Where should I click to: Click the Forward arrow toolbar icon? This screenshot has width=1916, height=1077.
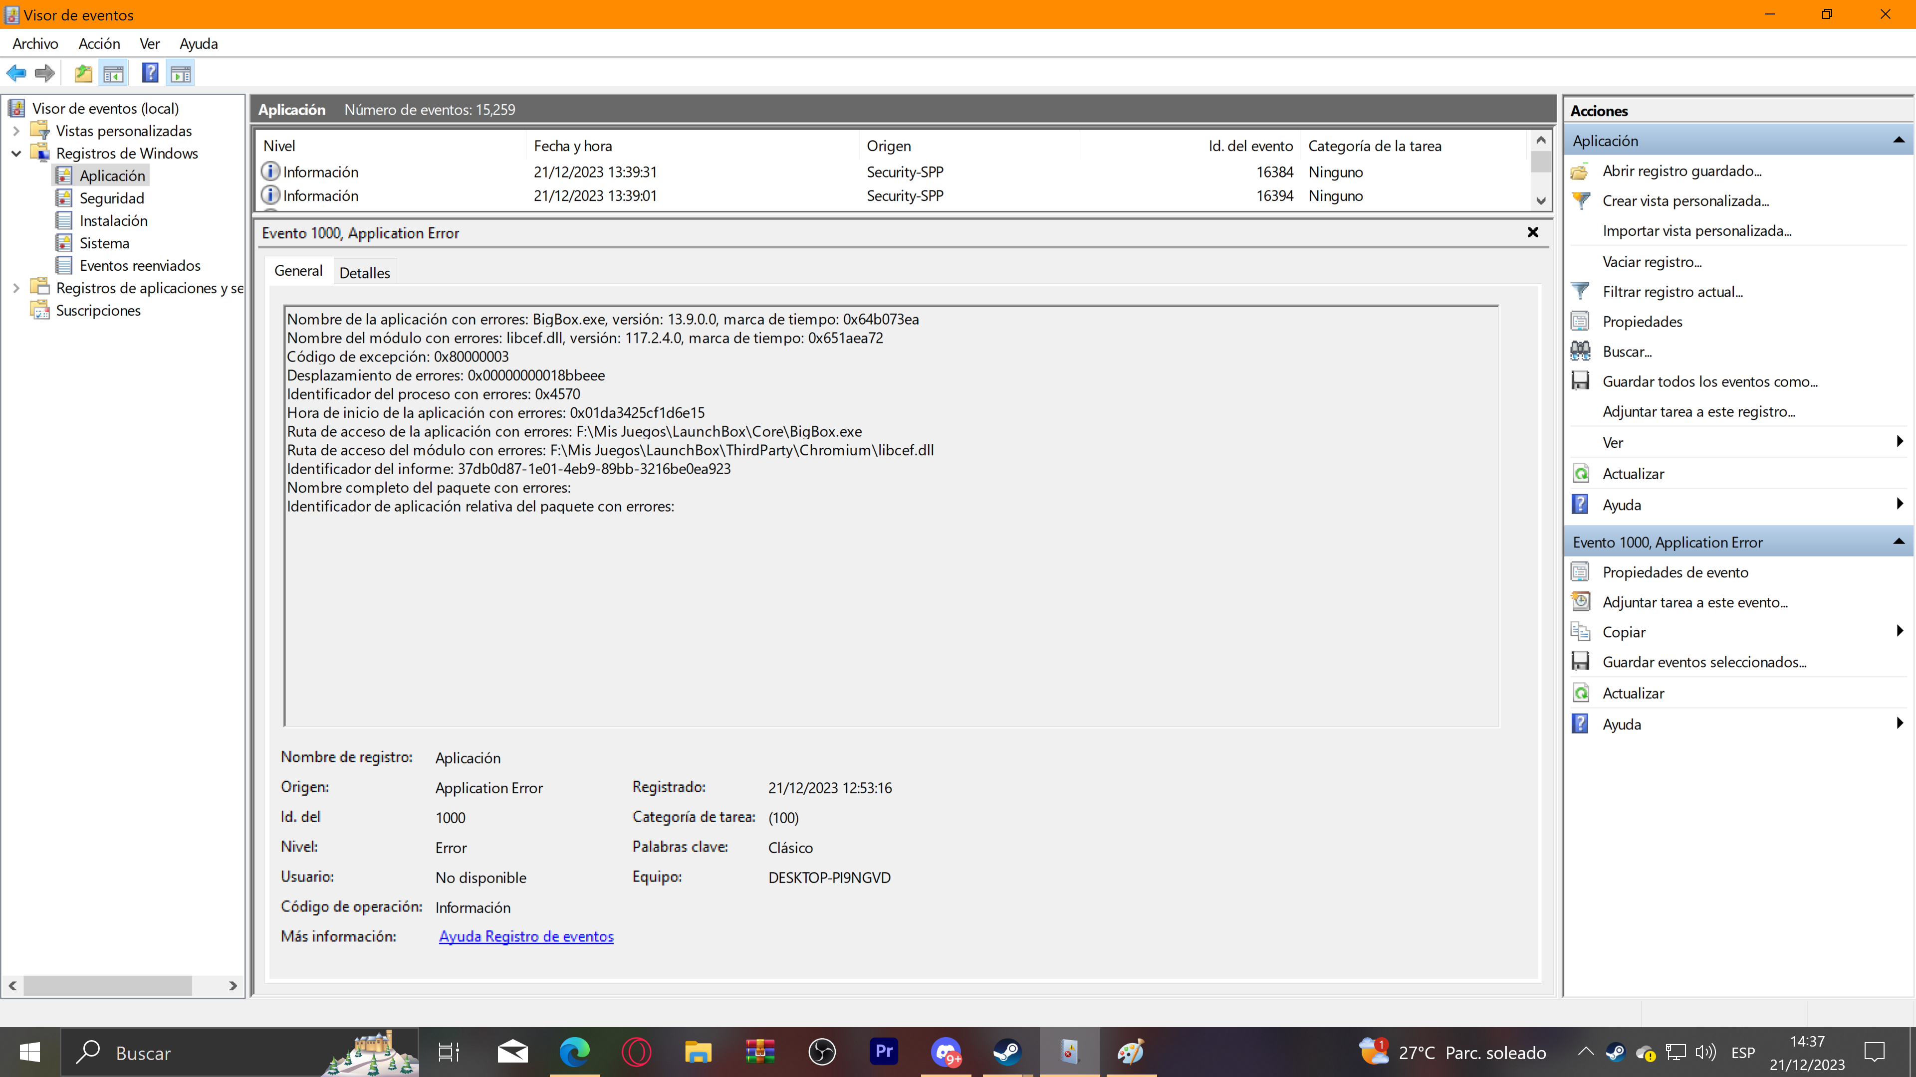pyautogui.click(x=44, y=73)
